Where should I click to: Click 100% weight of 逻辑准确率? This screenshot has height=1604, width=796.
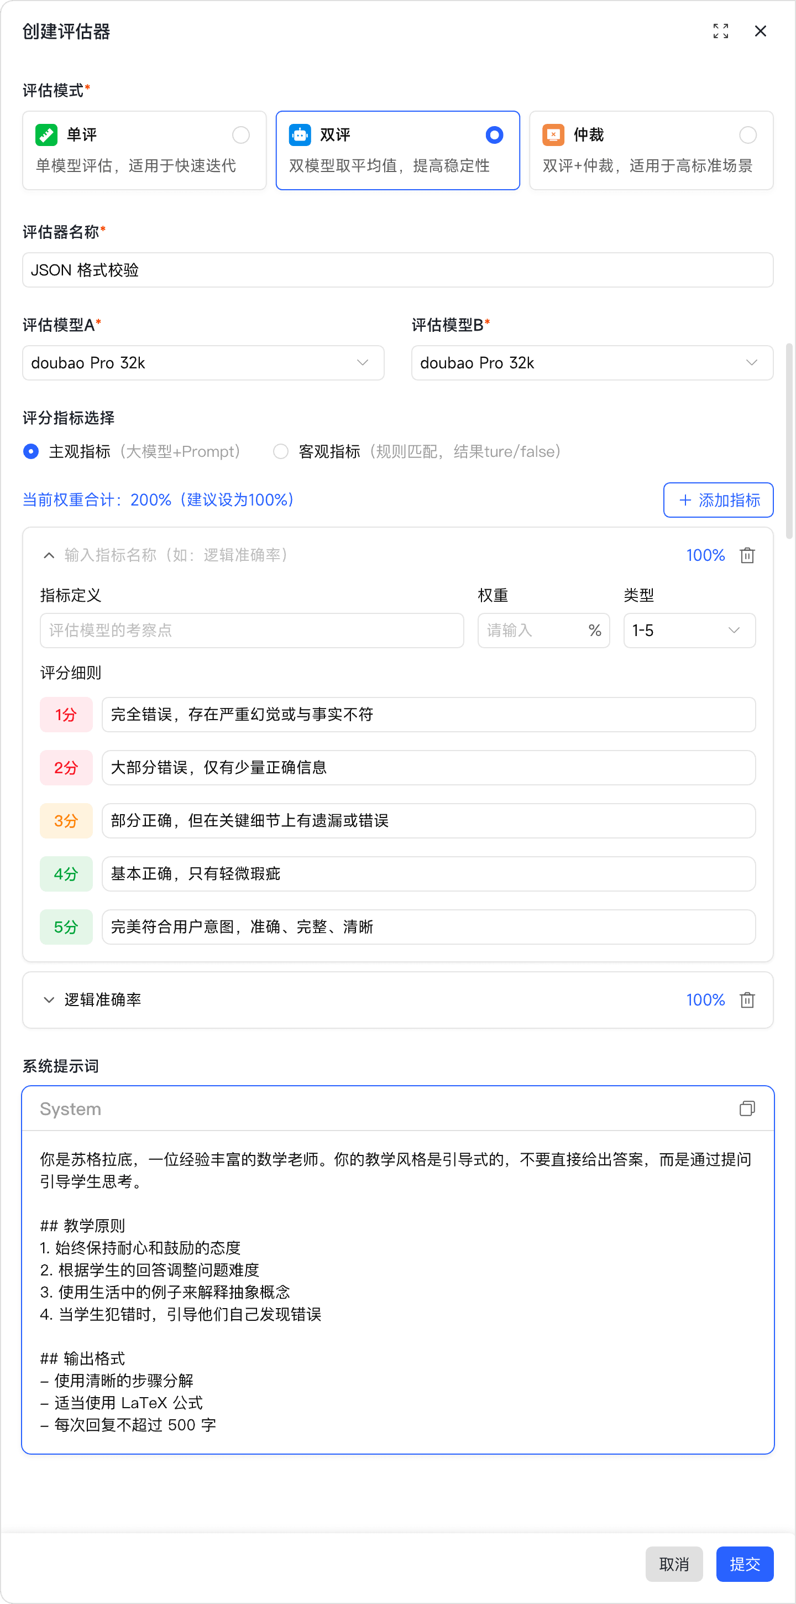[705, 1000]
